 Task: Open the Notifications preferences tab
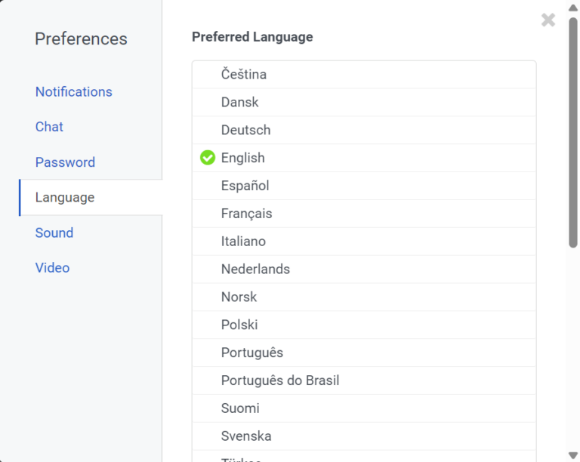click(x=73, y=91)
